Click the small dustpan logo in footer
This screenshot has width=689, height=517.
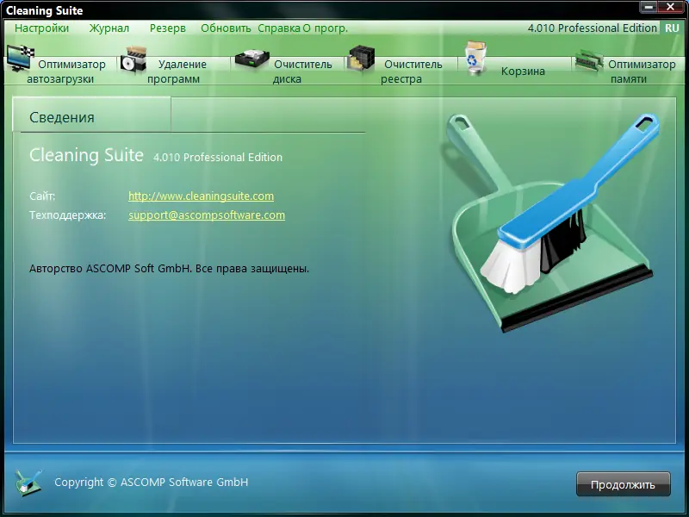(x=28, y=483)
